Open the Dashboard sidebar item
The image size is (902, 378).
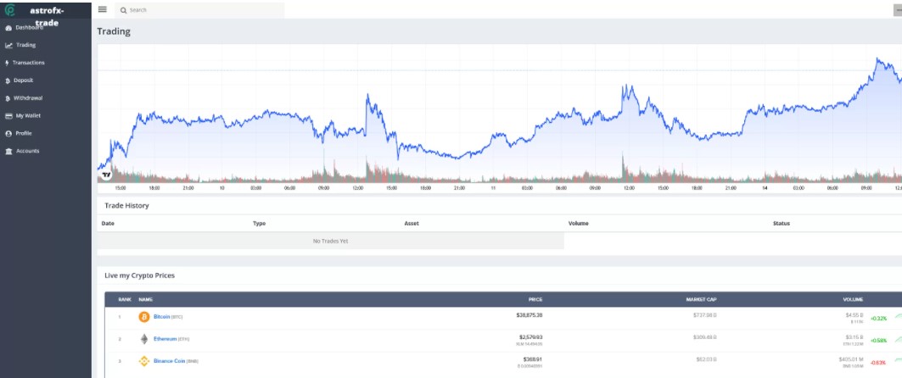coord(24,28)
